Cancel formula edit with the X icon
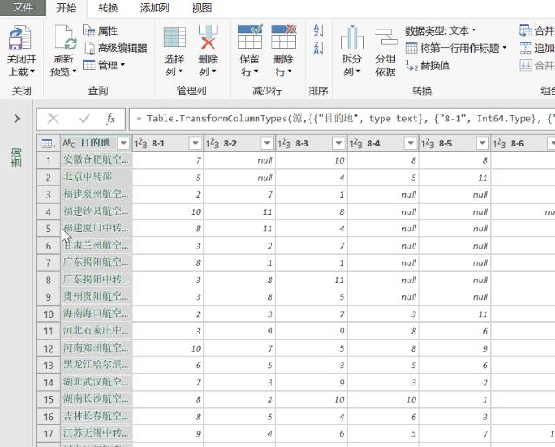 53,119
